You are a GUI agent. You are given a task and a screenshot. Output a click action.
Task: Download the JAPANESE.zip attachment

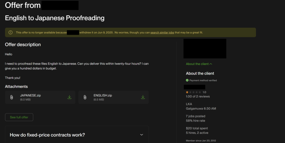click(x=70, y=97)
